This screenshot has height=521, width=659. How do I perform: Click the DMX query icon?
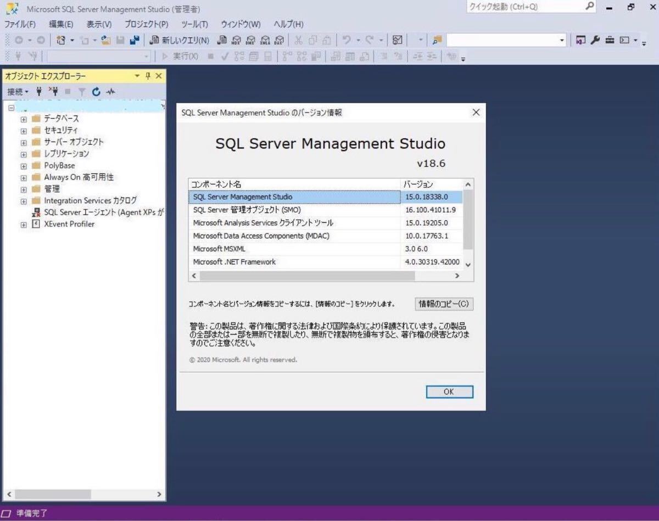click(250, 40)
